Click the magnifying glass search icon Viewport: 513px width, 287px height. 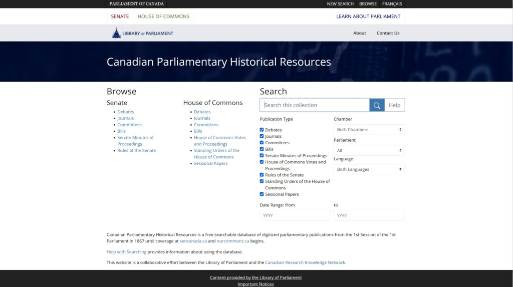click(x=377, y=105)
